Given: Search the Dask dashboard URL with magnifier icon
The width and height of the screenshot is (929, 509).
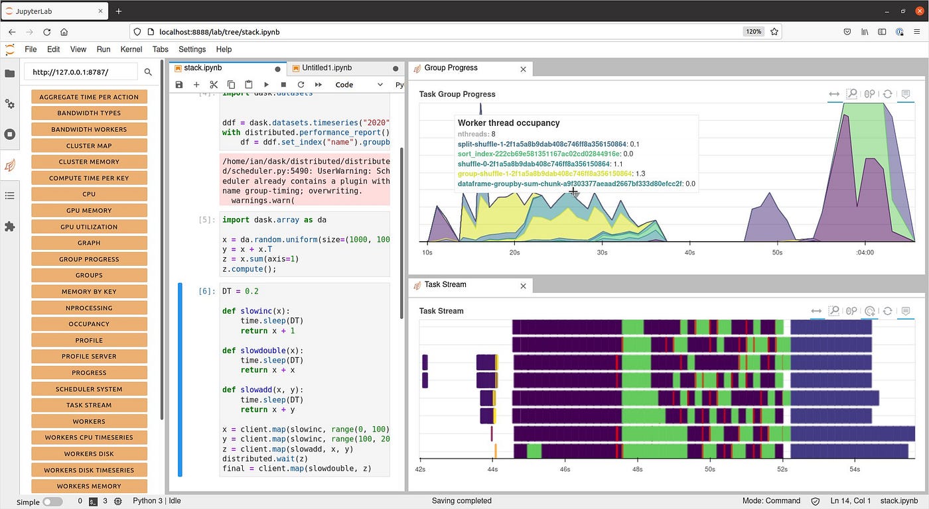Looking at the screenshot, I should (x=148, y=72).
